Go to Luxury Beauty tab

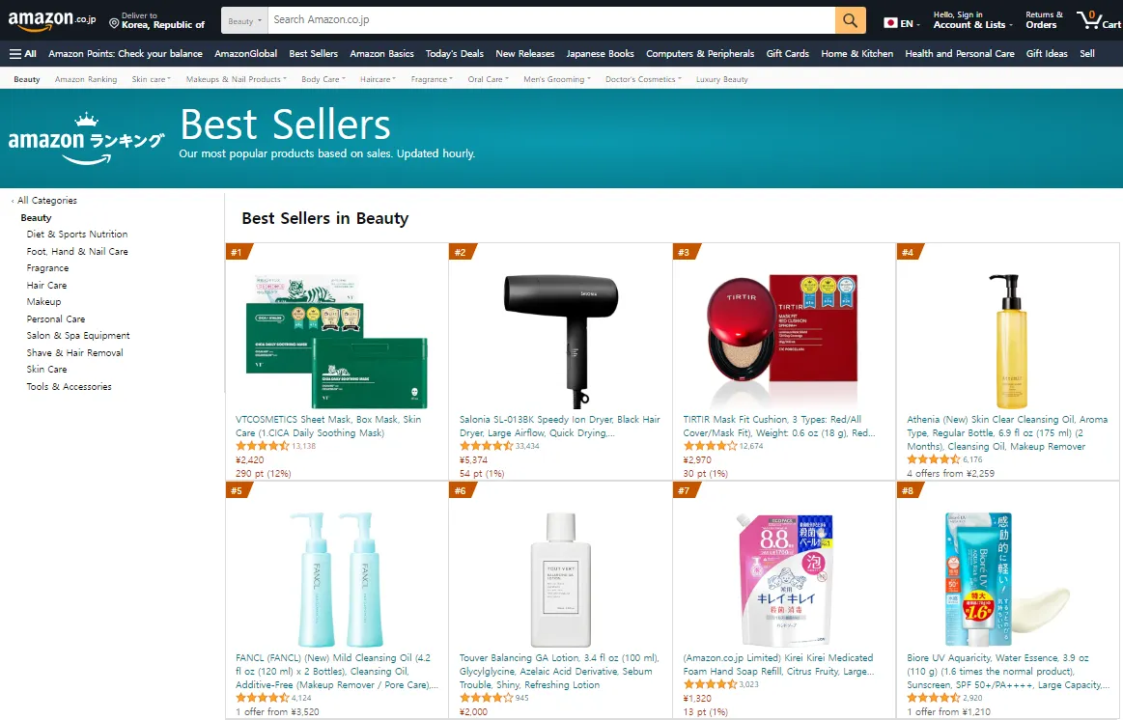pyautogui.click(x=722, y=79)
